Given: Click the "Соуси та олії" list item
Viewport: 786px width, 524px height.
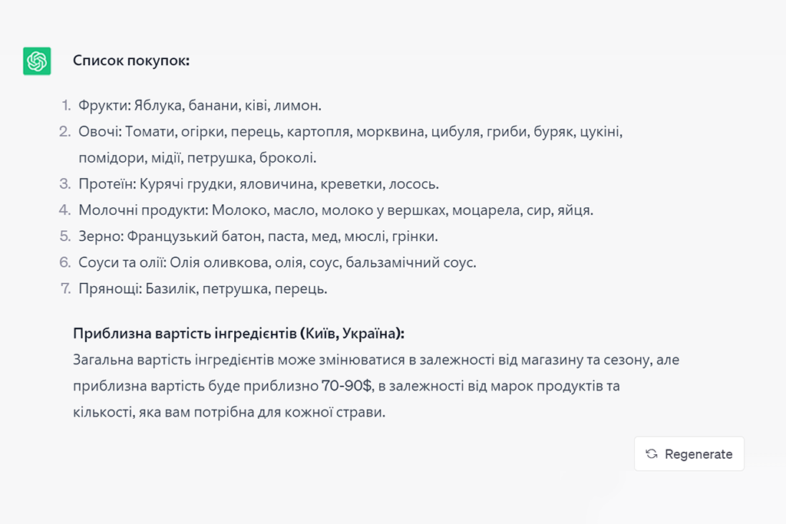Looking at the screenshot, I should tap(277, 262).
